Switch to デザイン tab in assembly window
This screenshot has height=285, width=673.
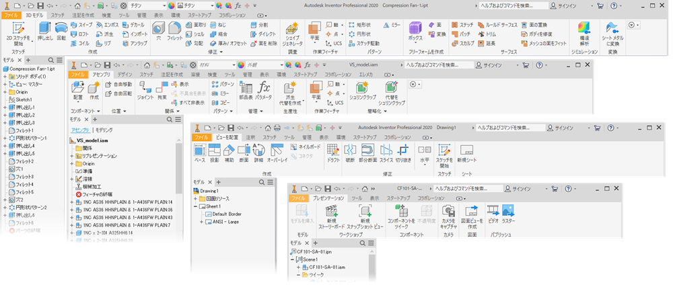(x=125, y=75)
